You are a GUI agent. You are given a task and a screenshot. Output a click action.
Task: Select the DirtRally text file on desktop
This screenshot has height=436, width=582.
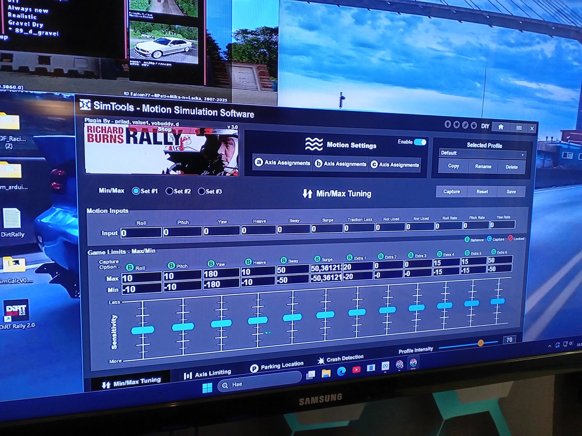[x=12, y=222]
